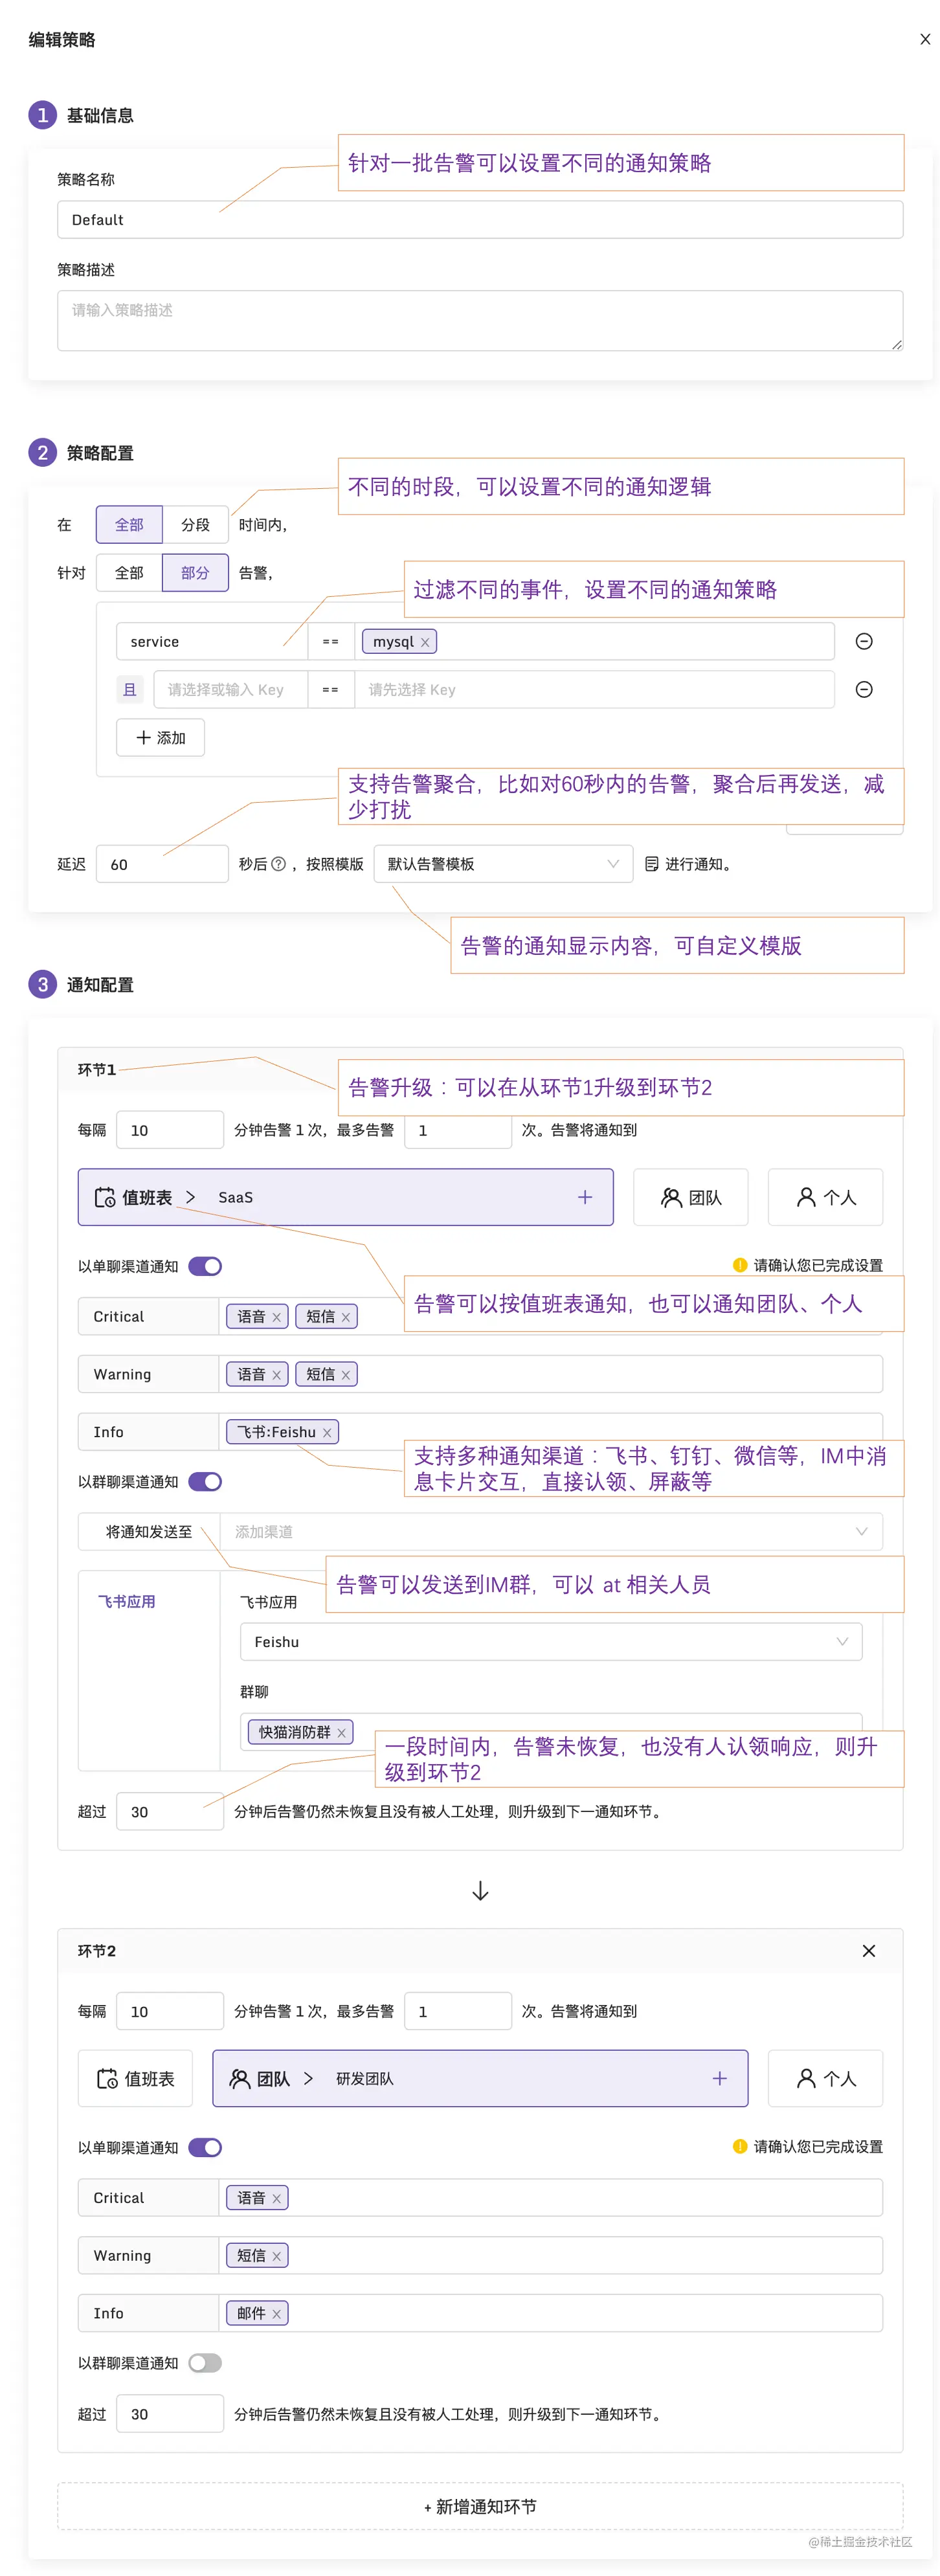Click the delay 60 seconds field
Screen dimensions: 940x2576
(162, 863)
